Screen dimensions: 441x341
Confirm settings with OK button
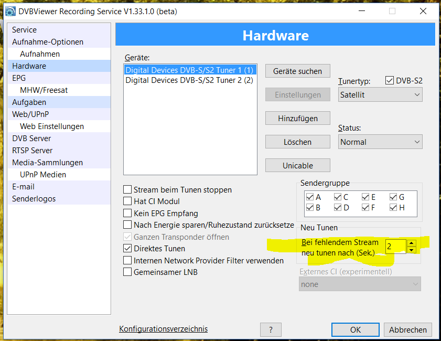356,330
